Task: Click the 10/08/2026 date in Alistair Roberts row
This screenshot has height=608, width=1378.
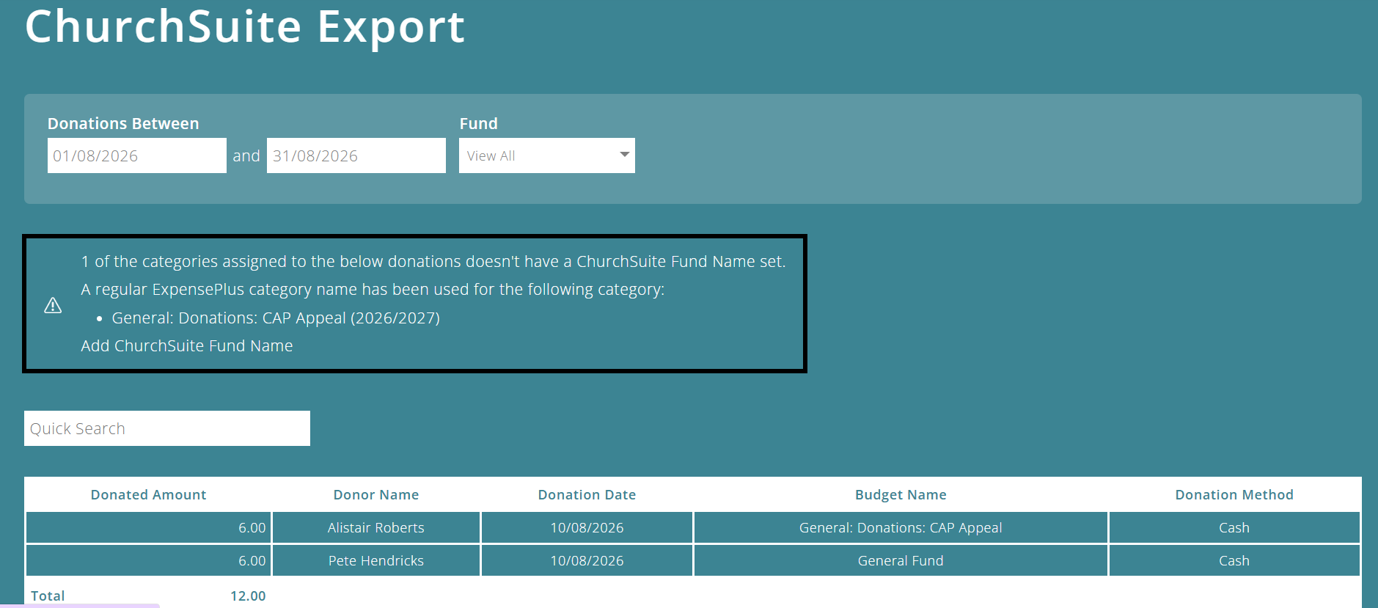Action: click(587, 527)
